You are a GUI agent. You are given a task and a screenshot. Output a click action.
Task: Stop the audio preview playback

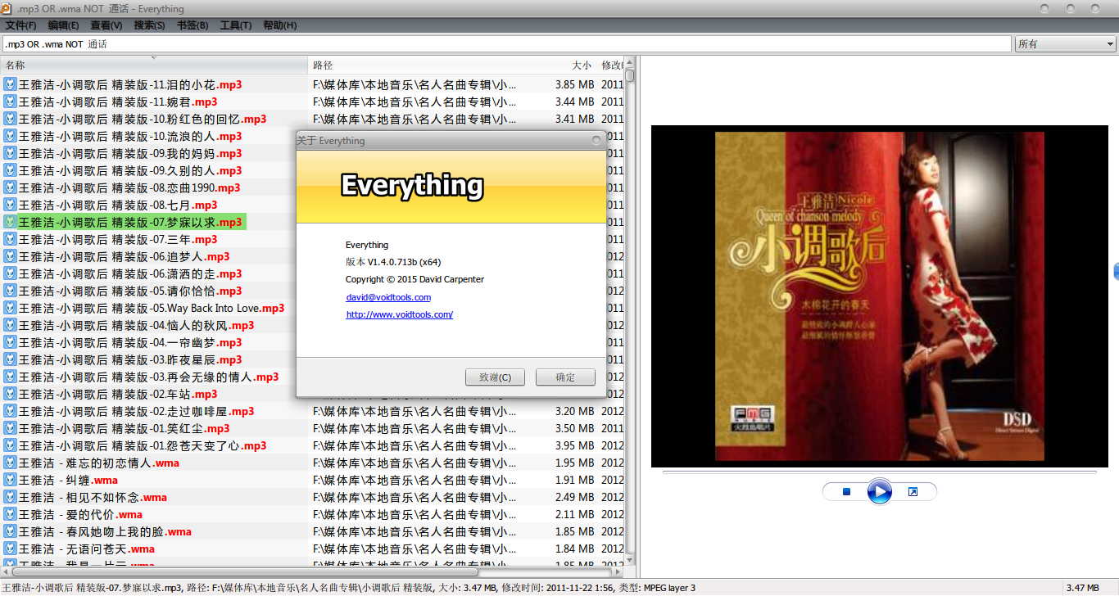(x=847, y=492)
